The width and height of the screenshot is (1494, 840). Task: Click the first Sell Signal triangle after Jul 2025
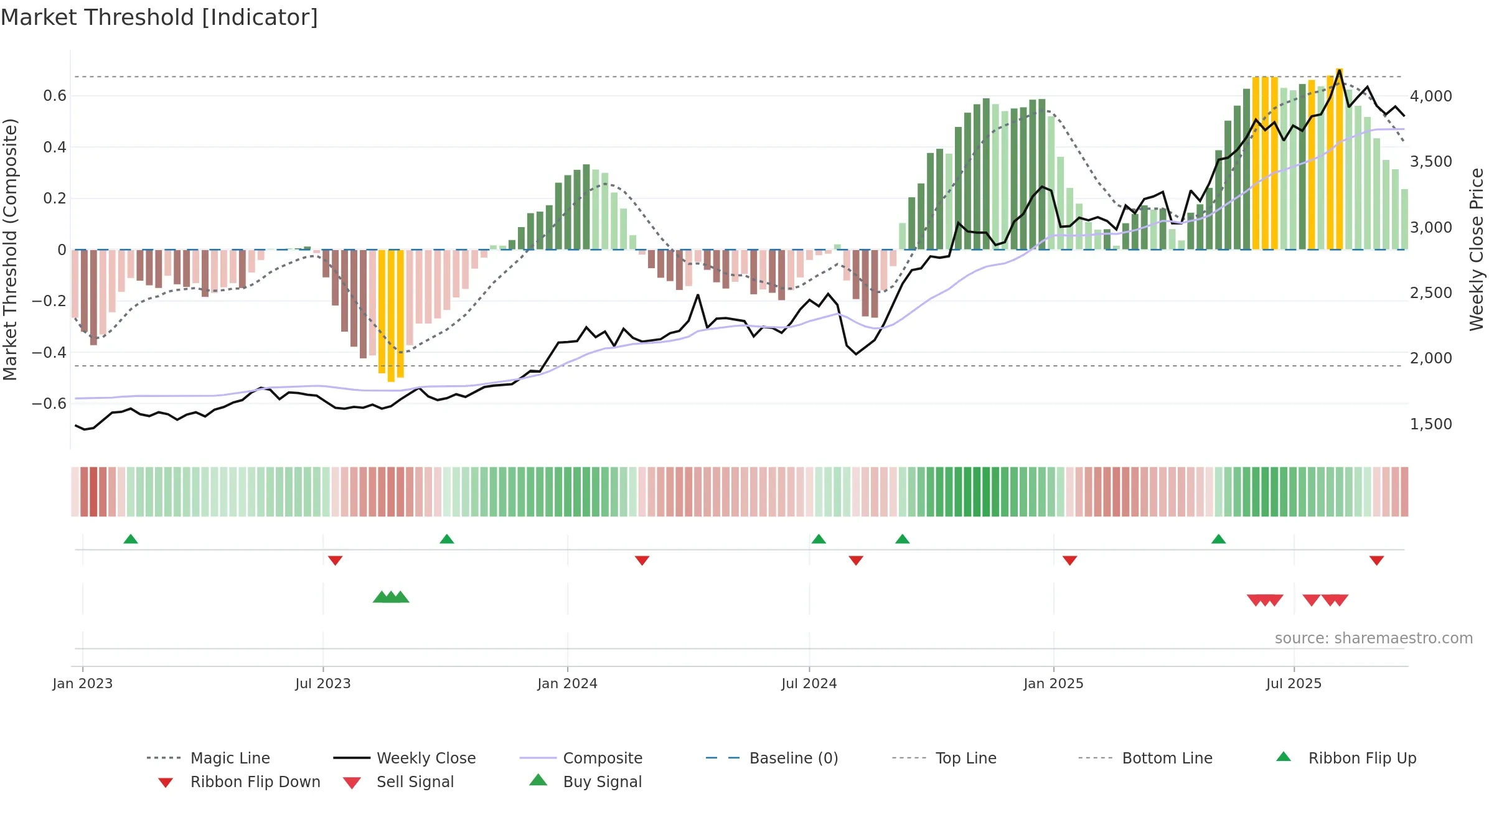1312,600
